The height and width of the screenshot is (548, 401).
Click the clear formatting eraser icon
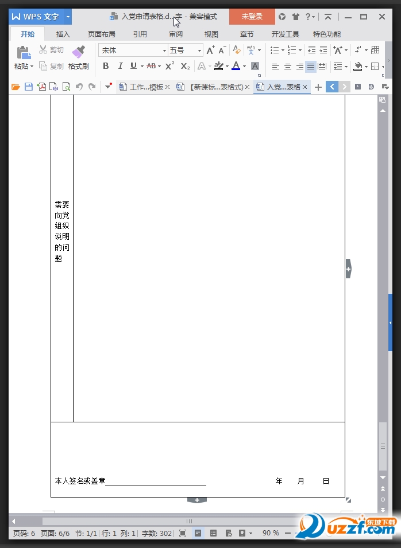tap(236, 50)
